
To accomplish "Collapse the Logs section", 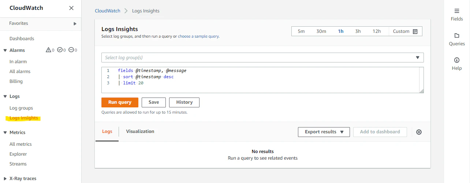I will point(5,96).
